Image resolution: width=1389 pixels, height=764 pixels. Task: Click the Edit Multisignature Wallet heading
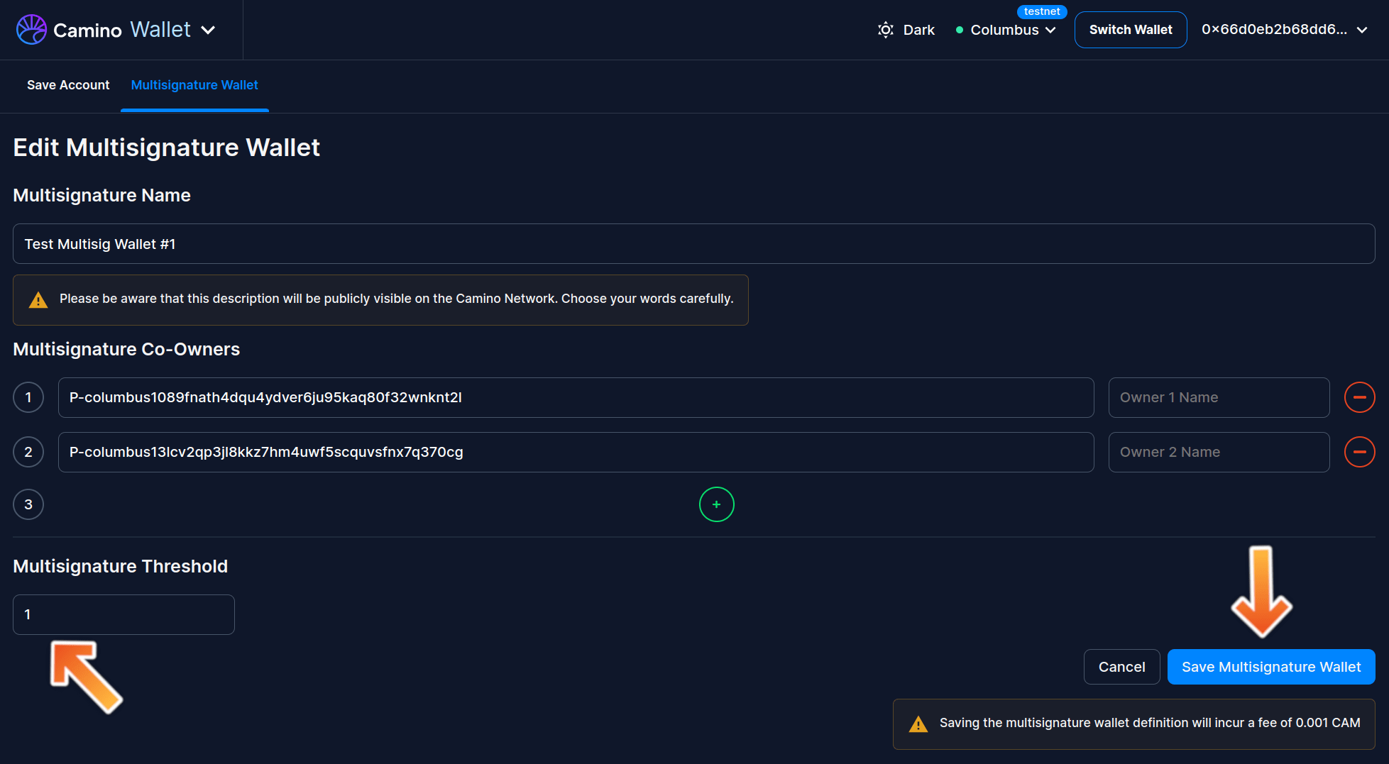click(x=167, y=148)
